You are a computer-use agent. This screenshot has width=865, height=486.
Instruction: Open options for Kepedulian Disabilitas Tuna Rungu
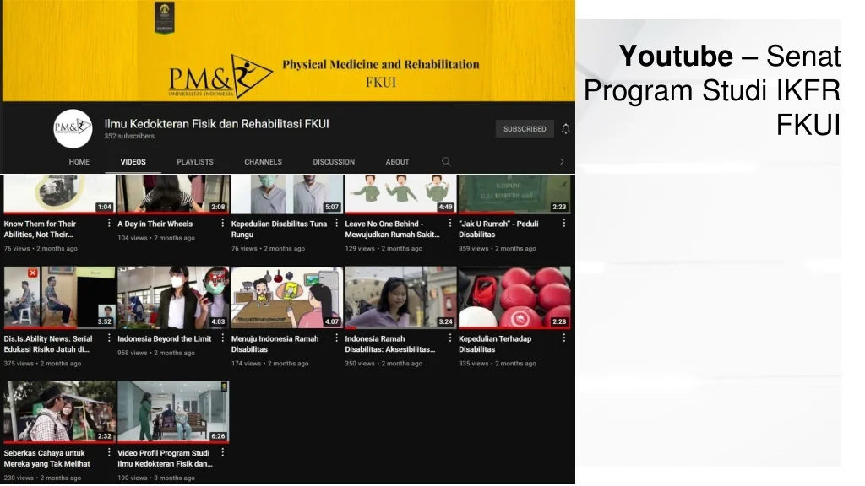(x=336, y=223)
